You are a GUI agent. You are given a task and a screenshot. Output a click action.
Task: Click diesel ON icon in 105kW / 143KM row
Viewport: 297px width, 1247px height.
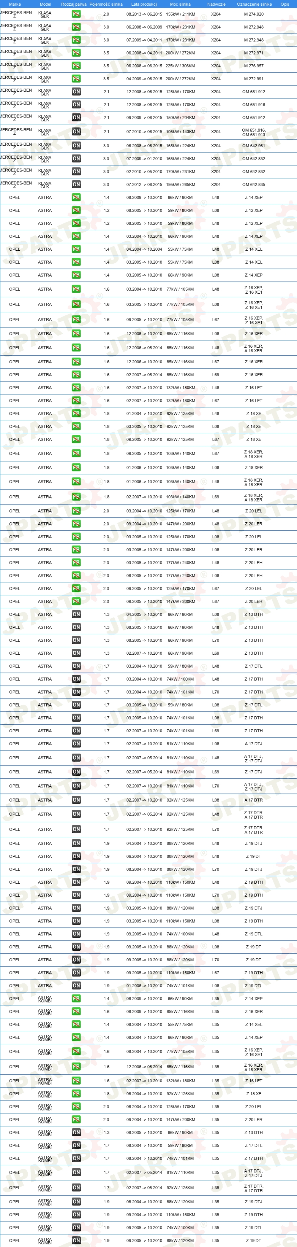coord(76,132)
